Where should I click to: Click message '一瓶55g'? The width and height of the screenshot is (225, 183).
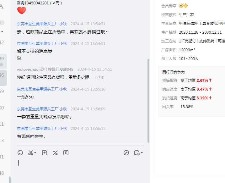tap(25, 97)
